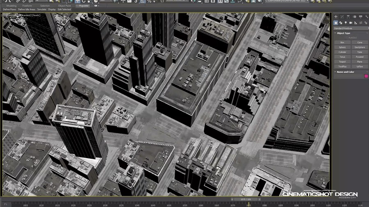The height and width of the screenshot is (207, 369).
Task: Open the Motion command panel
Action: [354, 17]
